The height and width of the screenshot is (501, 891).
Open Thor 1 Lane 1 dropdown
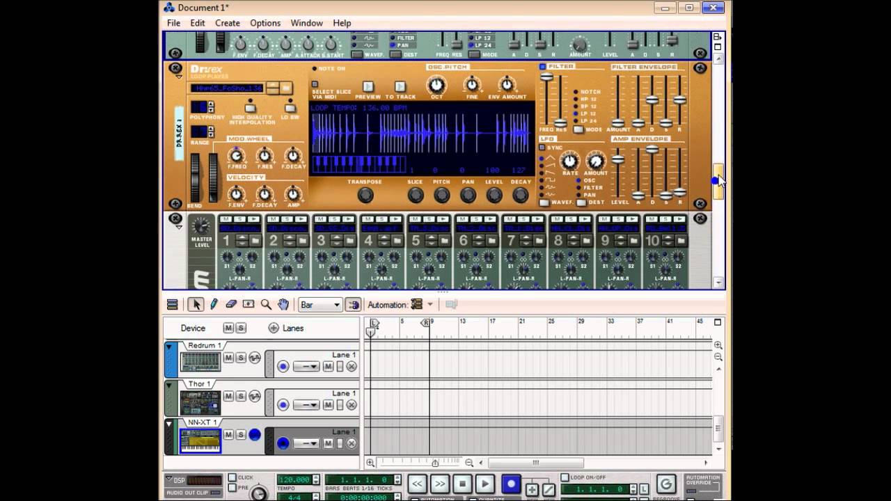pyautogui.click(x=306, y=405)
